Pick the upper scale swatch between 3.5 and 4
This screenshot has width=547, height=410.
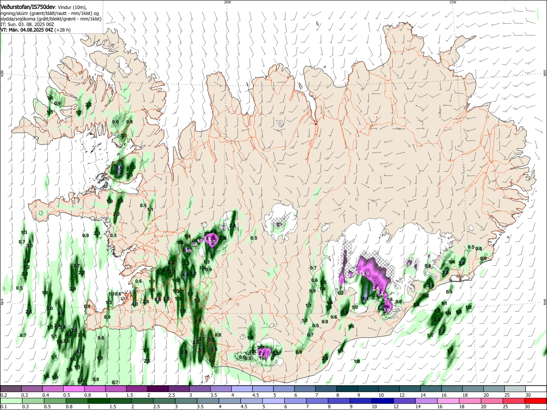pos(221,389)
